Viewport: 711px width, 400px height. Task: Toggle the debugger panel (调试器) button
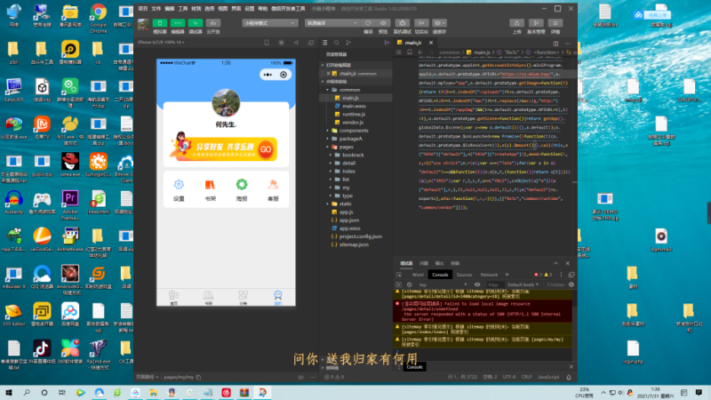coord(196,23)
